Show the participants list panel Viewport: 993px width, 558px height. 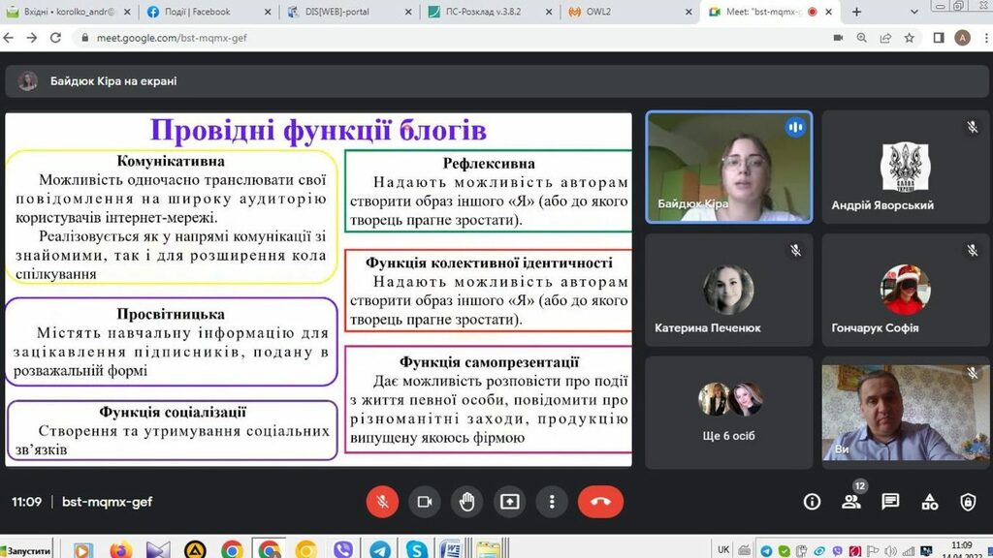851,502
